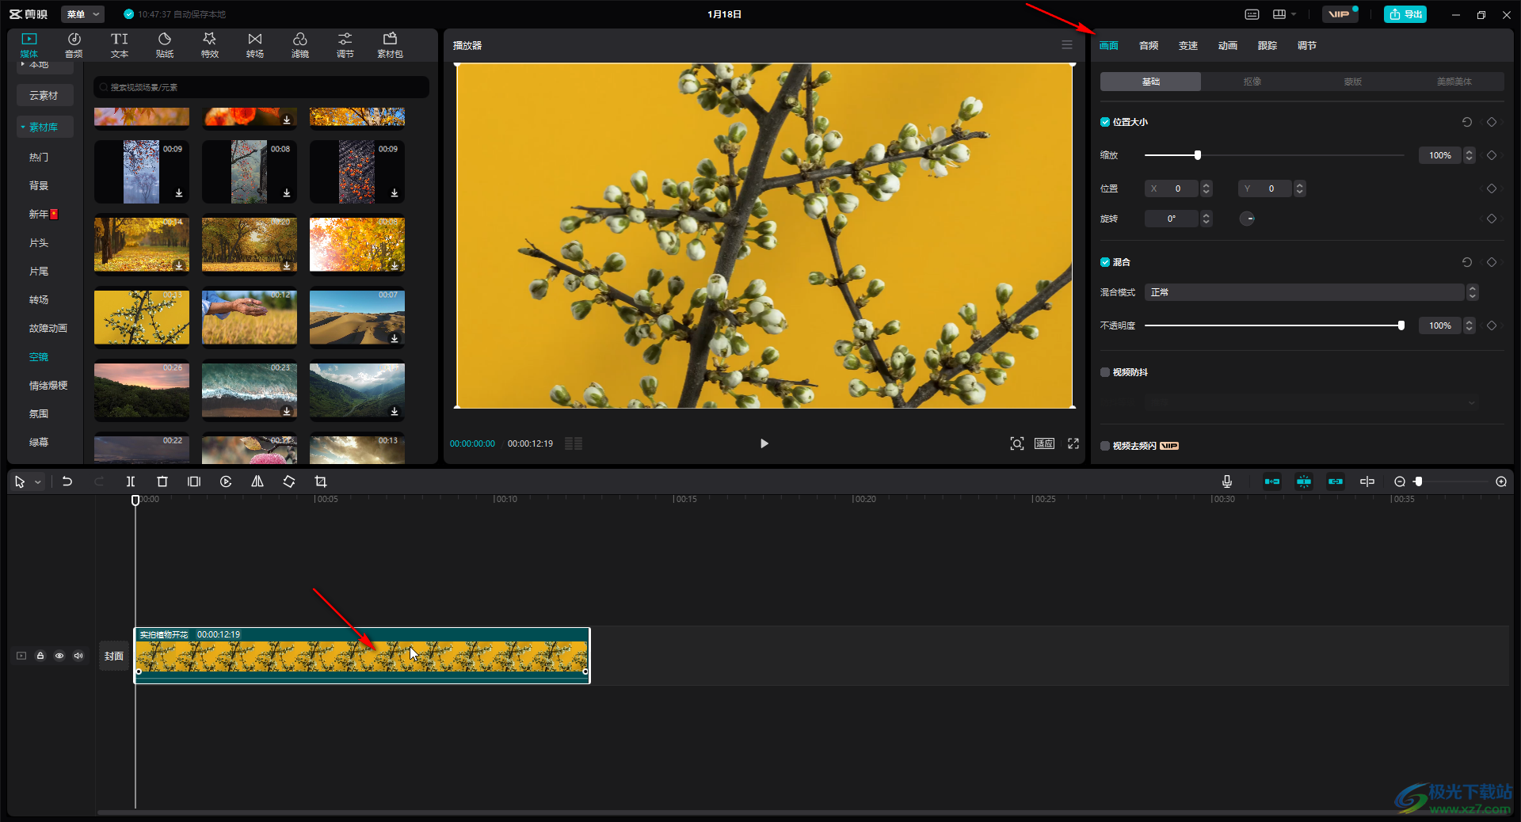1521x822 pixels.
Task: Click the 适应 fit ratio button in player
Action: (x=1044, y=443)
